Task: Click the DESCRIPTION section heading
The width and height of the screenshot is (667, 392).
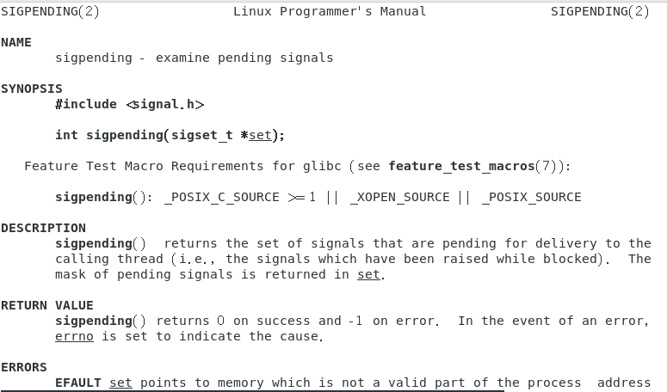Action: [x=43, y=228]
